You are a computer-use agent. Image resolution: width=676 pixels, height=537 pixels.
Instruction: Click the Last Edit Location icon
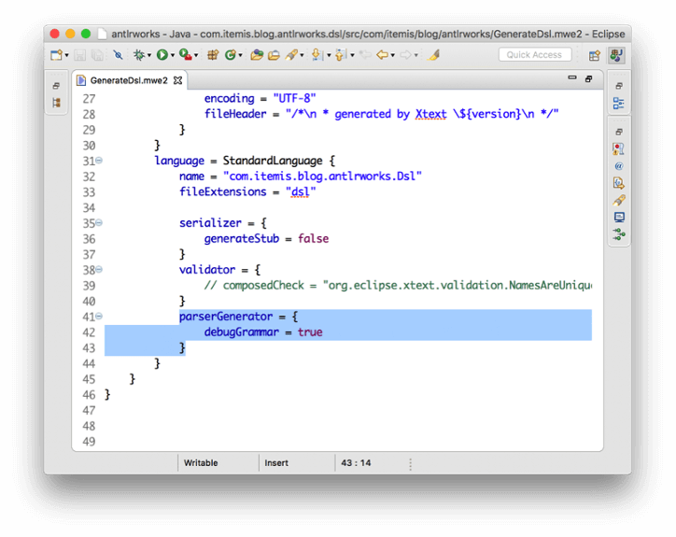tap(366, 55)
